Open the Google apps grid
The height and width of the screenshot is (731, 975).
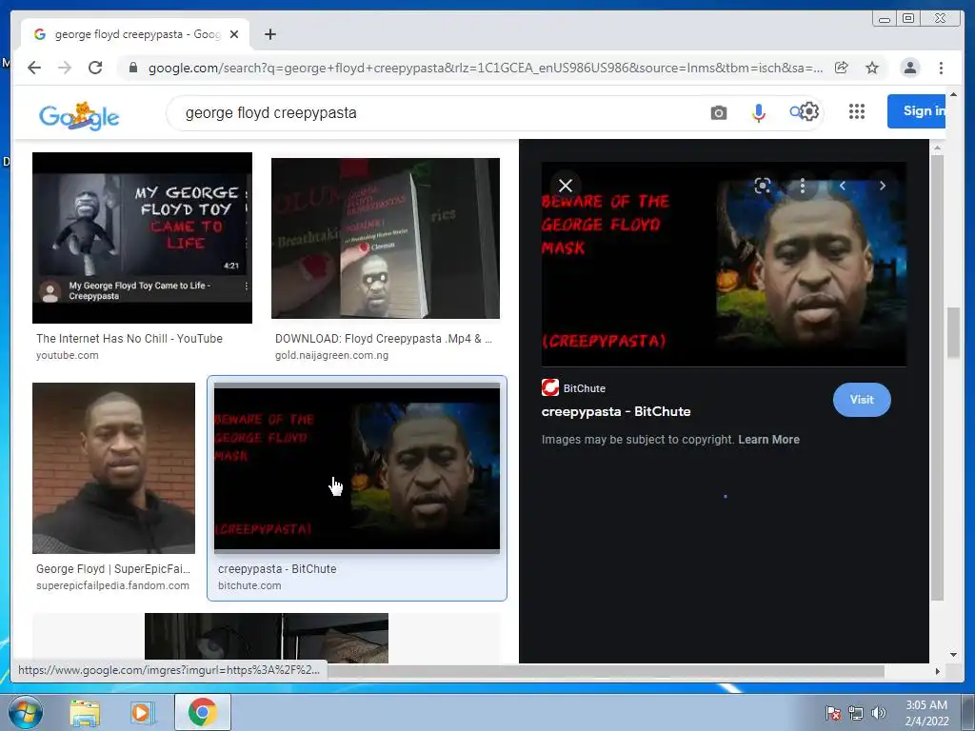(856, 111)
